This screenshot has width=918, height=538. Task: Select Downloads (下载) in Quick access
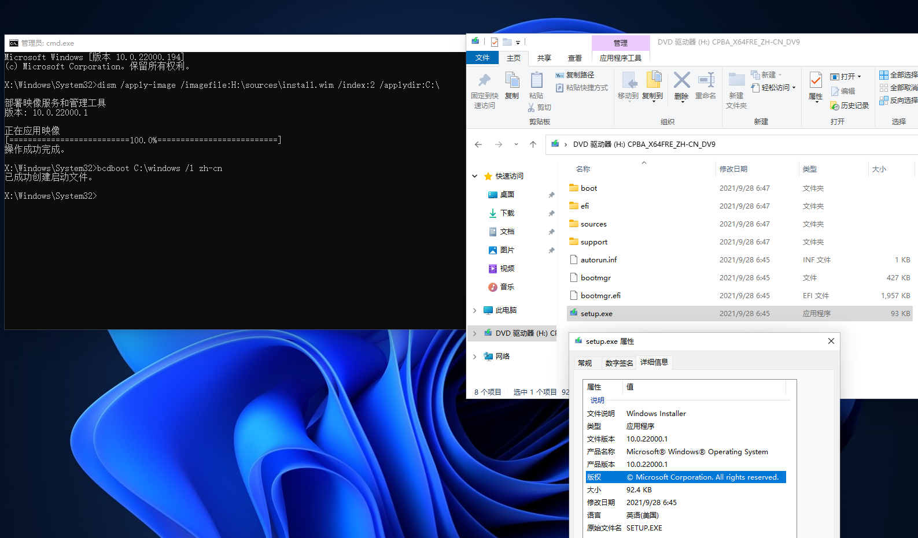(x=507, y=213)
